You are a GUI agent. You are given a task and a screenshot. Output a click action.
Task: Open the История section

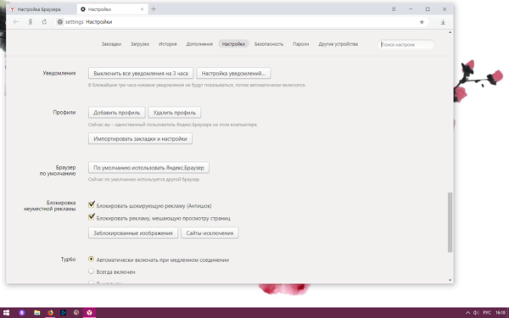[x=167, y=44]
